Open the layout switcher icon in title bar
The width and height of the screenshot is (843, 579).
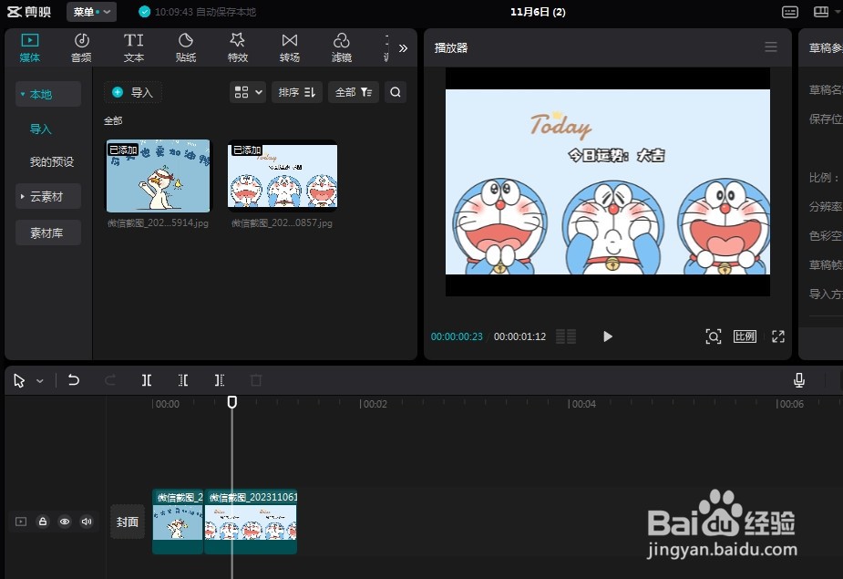click(x=821, y=12)
